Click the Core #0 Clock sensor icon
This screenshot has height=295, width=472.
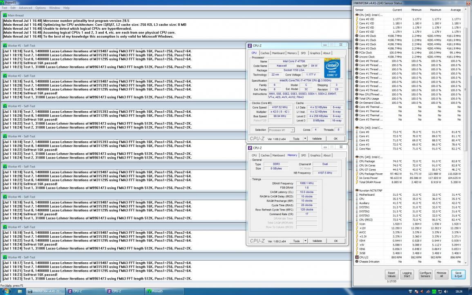pos(356,36)
